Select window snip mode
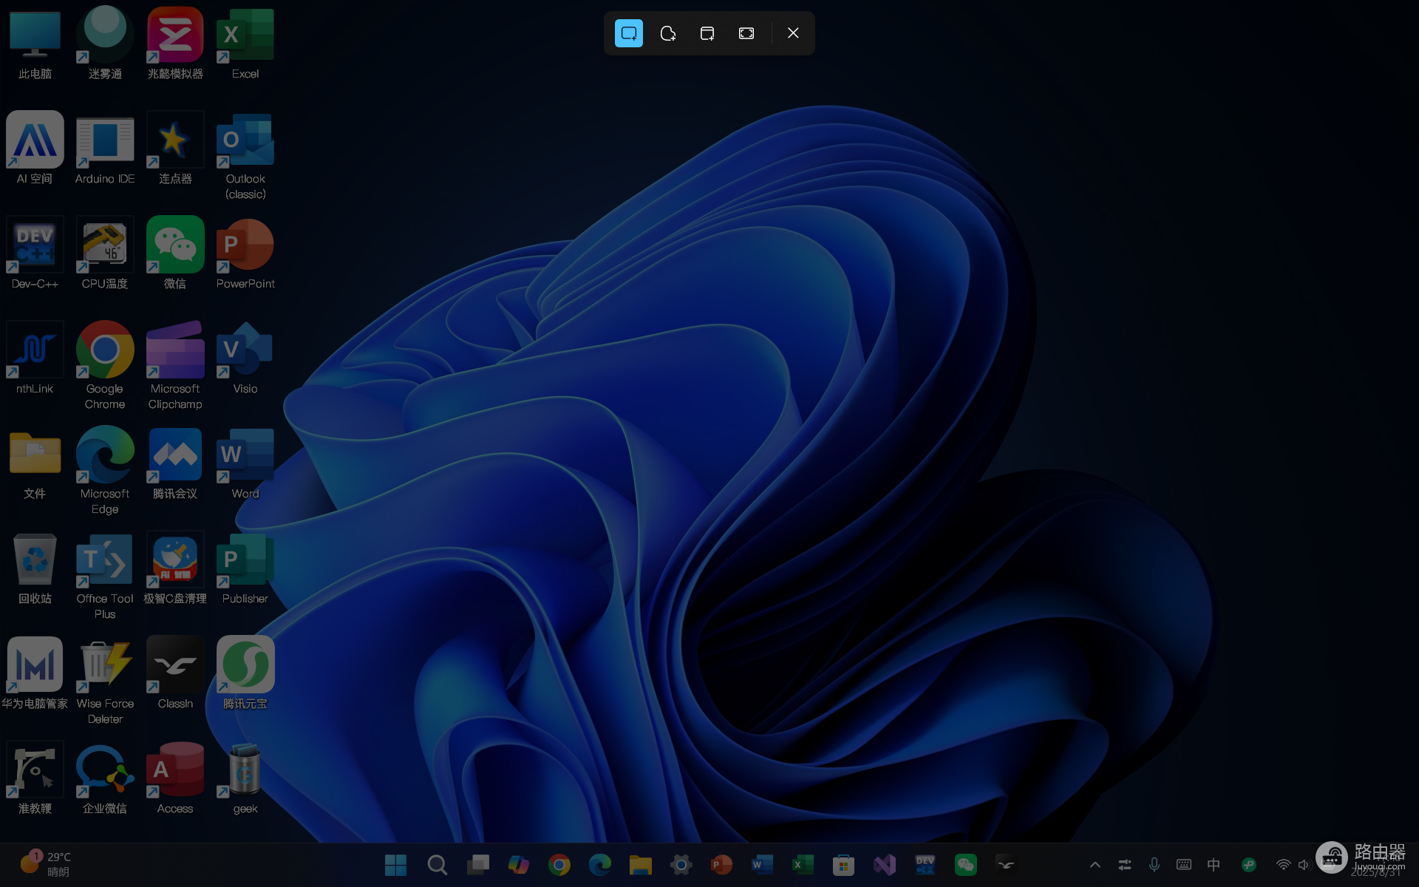The height and width of the screenshot is (887, 1419). point(707,33)
